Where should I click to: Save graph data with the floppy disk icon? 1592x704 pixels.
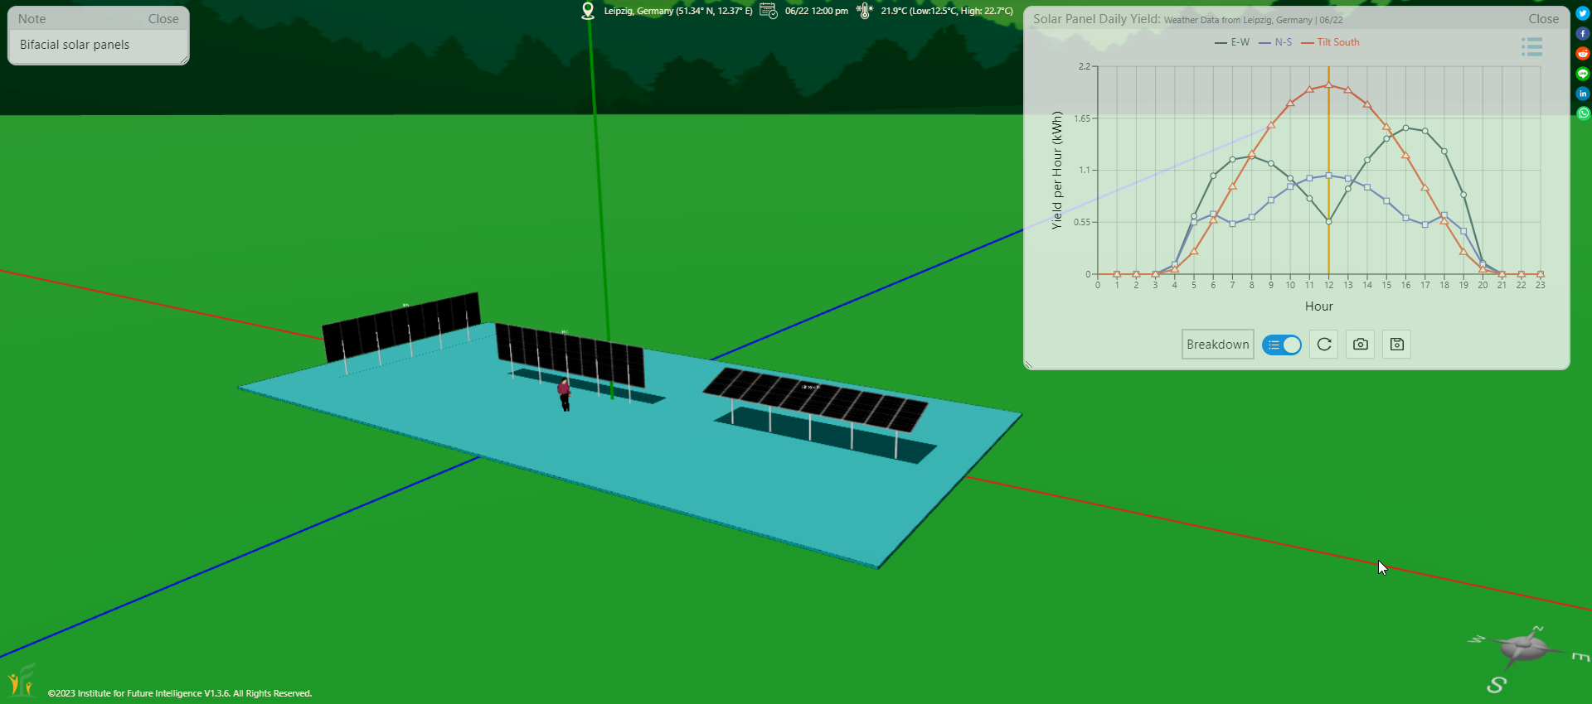[x=1397, y=345]
